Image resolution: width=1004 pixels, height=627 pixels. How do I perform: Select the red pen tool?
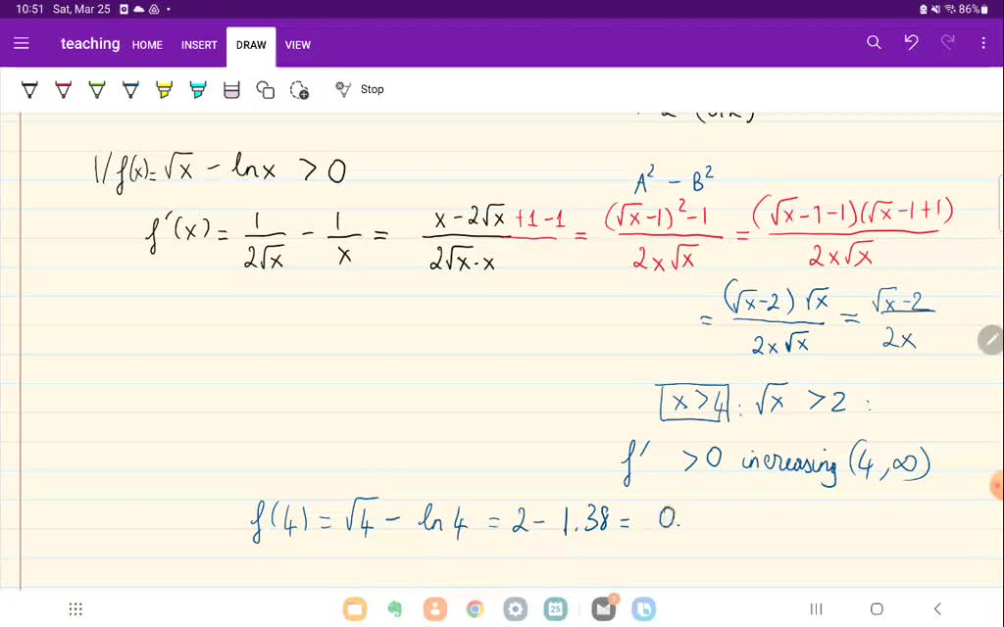pyautogui.click(x=63, y=89)
